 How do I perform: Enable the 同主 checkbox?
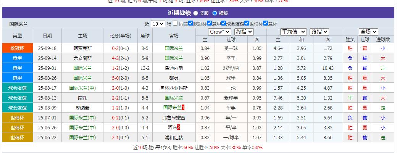176,24
